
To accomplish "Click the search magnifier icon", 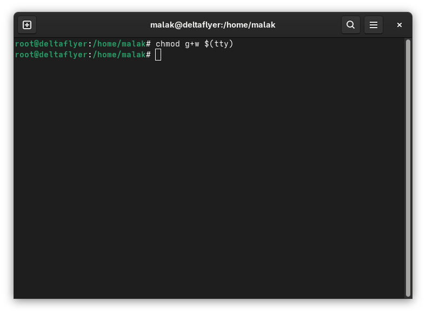I will click(350, 25).
